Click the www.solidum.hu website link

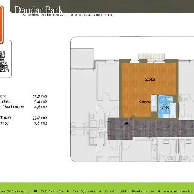[178, 191]
